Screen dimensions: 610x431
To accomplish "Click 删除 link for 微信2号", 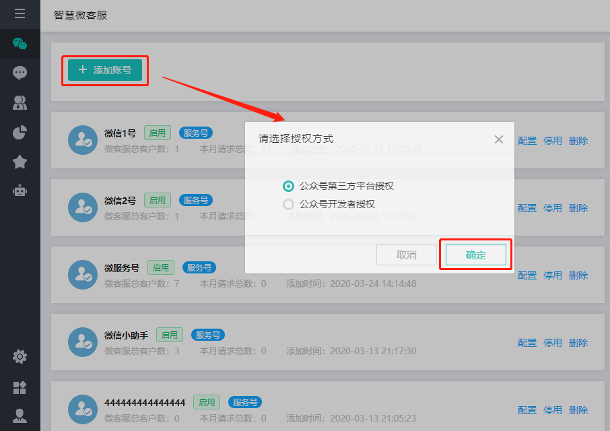I will (578, 208).
